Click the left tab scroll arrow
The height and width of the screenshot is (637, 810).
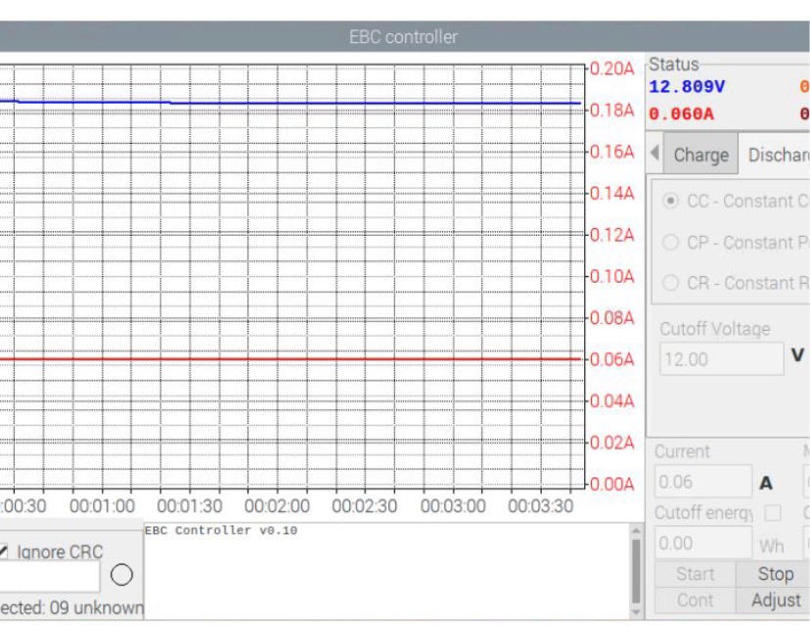click(654, 153)
